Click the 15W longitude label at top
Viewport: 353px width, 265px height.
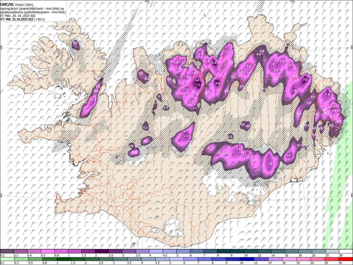(292, 1)
